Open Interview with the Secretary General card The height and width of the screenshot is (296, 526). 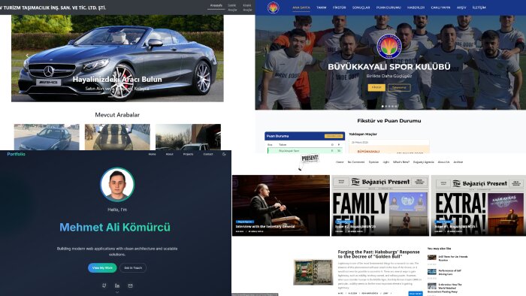tap(281, 206)
